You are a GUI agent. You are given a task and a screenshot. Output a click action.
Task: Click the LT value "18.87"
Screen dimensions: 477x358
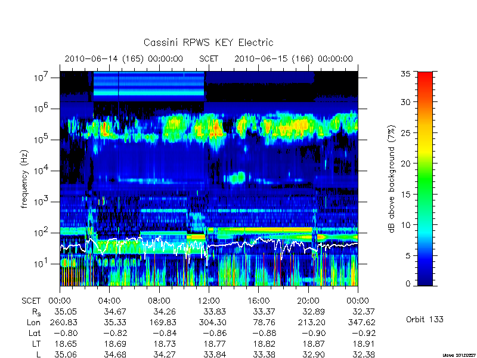coord(314,344)
